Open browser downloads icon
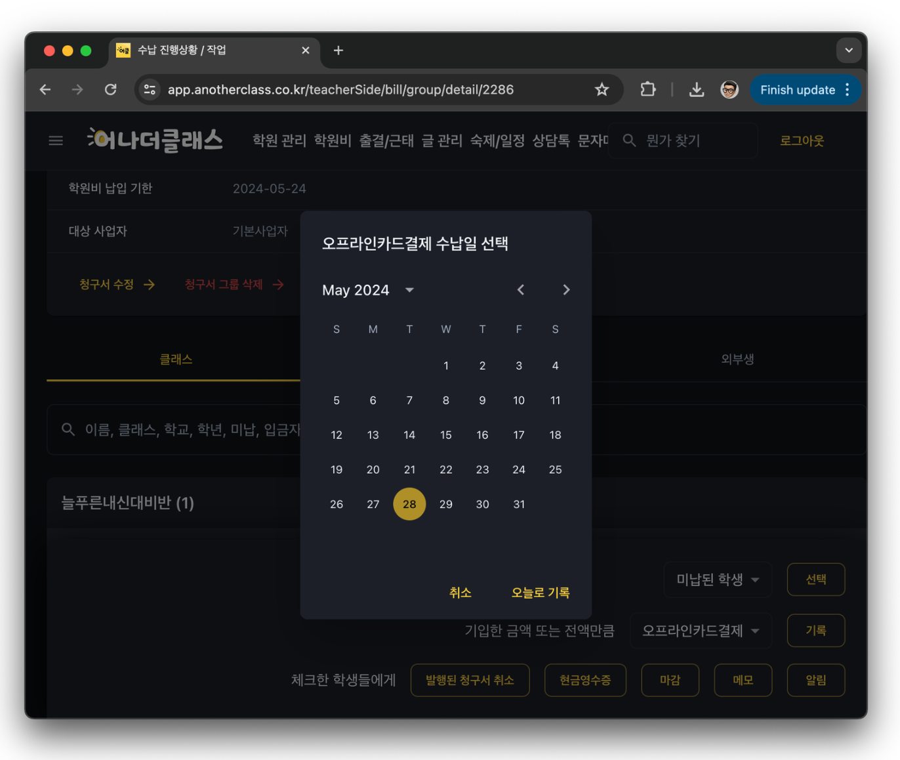The height and width of the screenshot is (760, 900). click(x=697, y=90)
